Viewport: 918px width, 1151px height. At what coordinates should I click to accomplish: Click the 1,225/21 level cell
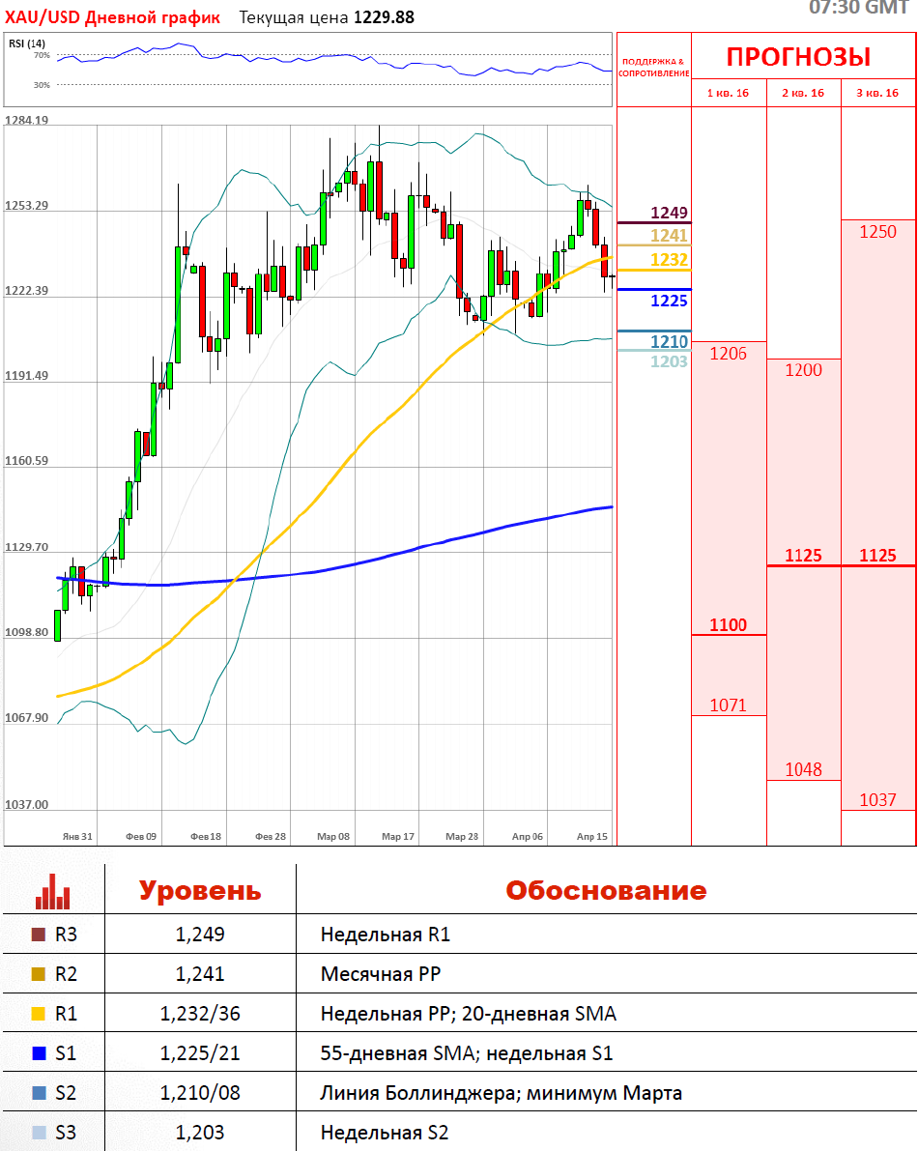pos(200,1053)
